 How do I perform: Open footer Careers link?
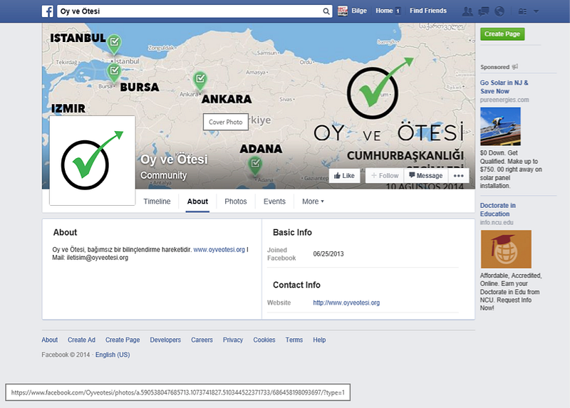click(202, 340)
